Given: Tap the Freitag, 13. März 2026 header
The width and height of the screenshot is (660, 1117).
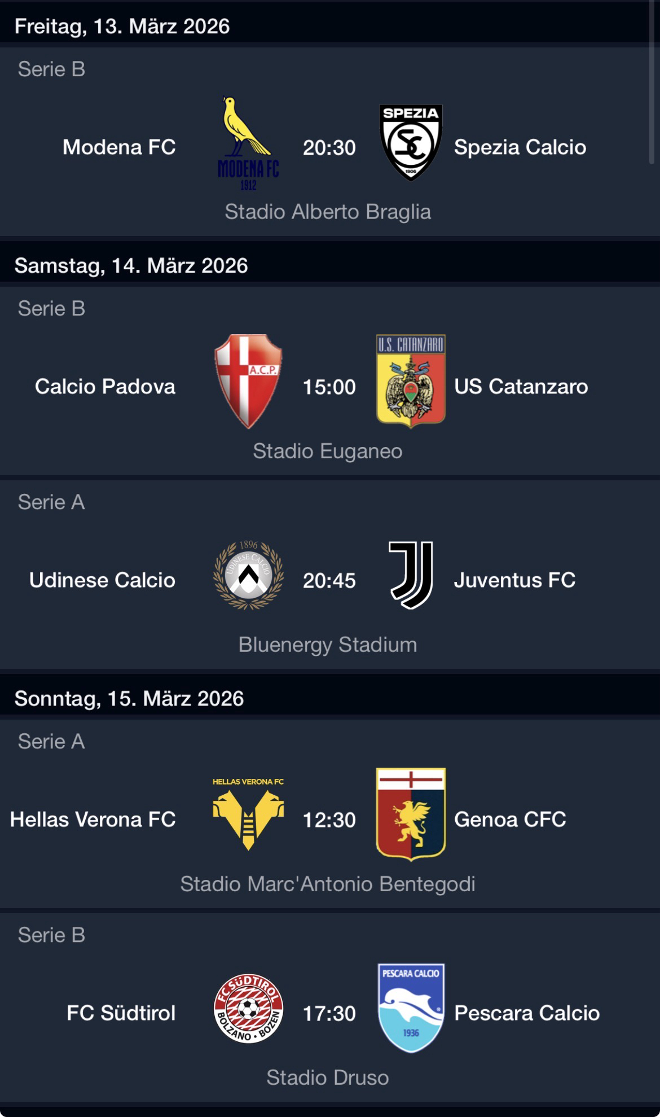Looking at the screenshot, I should pyautogui.click(x=122, y=27).
